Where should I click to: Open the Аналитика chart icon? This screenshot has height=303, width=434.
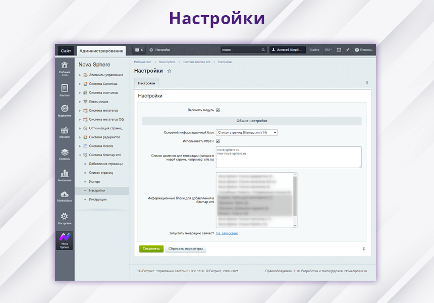65,175
